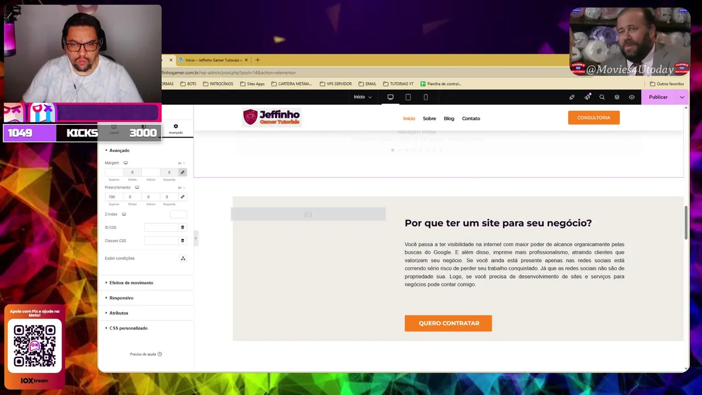
Task: Select the image placeholder widget in canvas
Action: pos(308,214)
